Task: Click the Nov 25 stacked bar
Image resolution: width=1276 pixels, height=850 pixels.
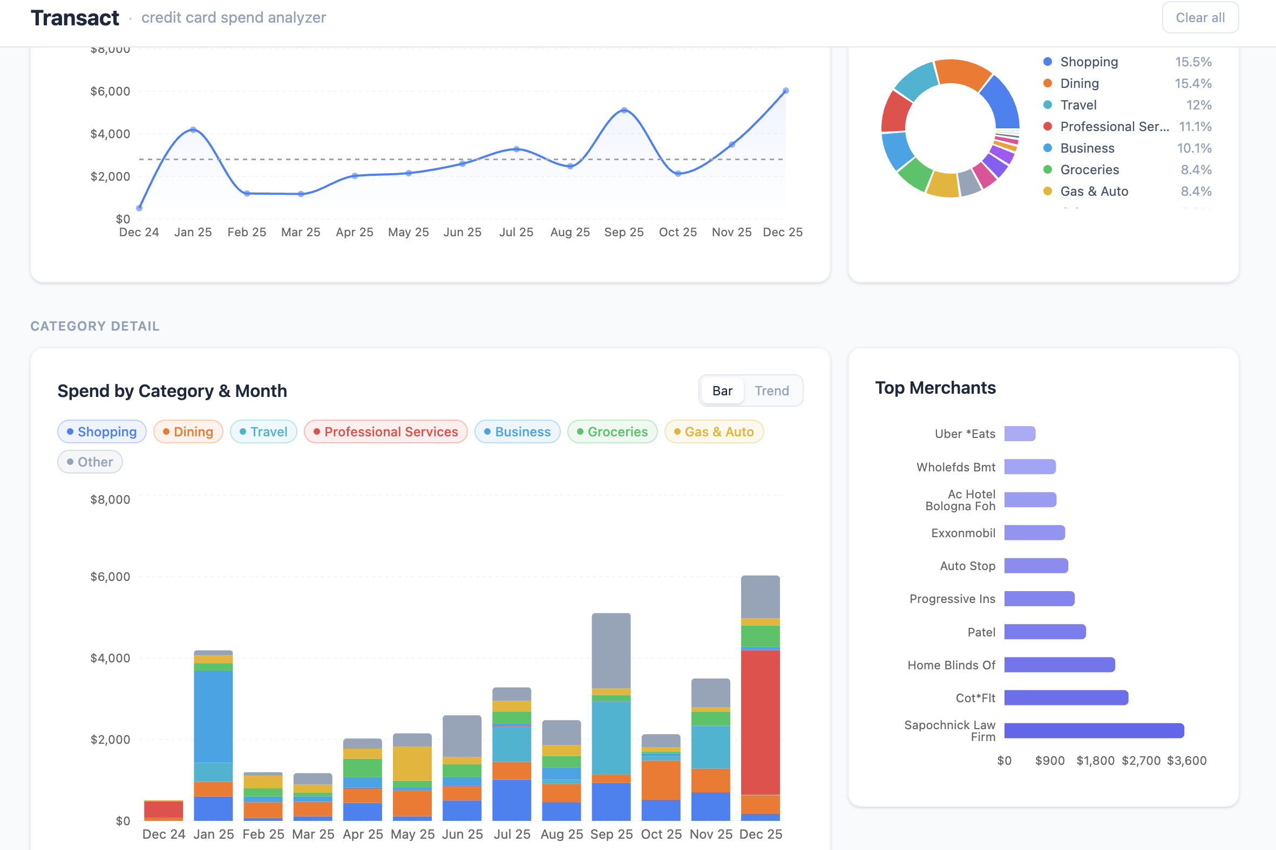Action: click(x=710, y=750)
